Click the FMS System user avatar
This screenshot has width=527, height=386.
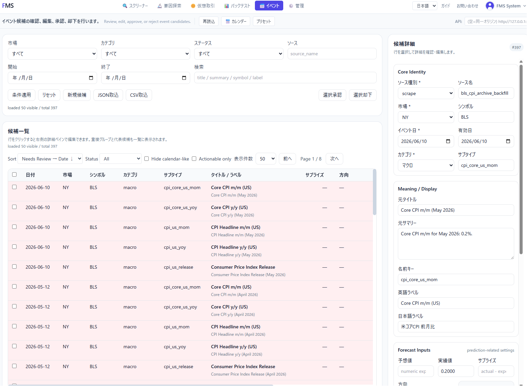[x=490, y=6]
